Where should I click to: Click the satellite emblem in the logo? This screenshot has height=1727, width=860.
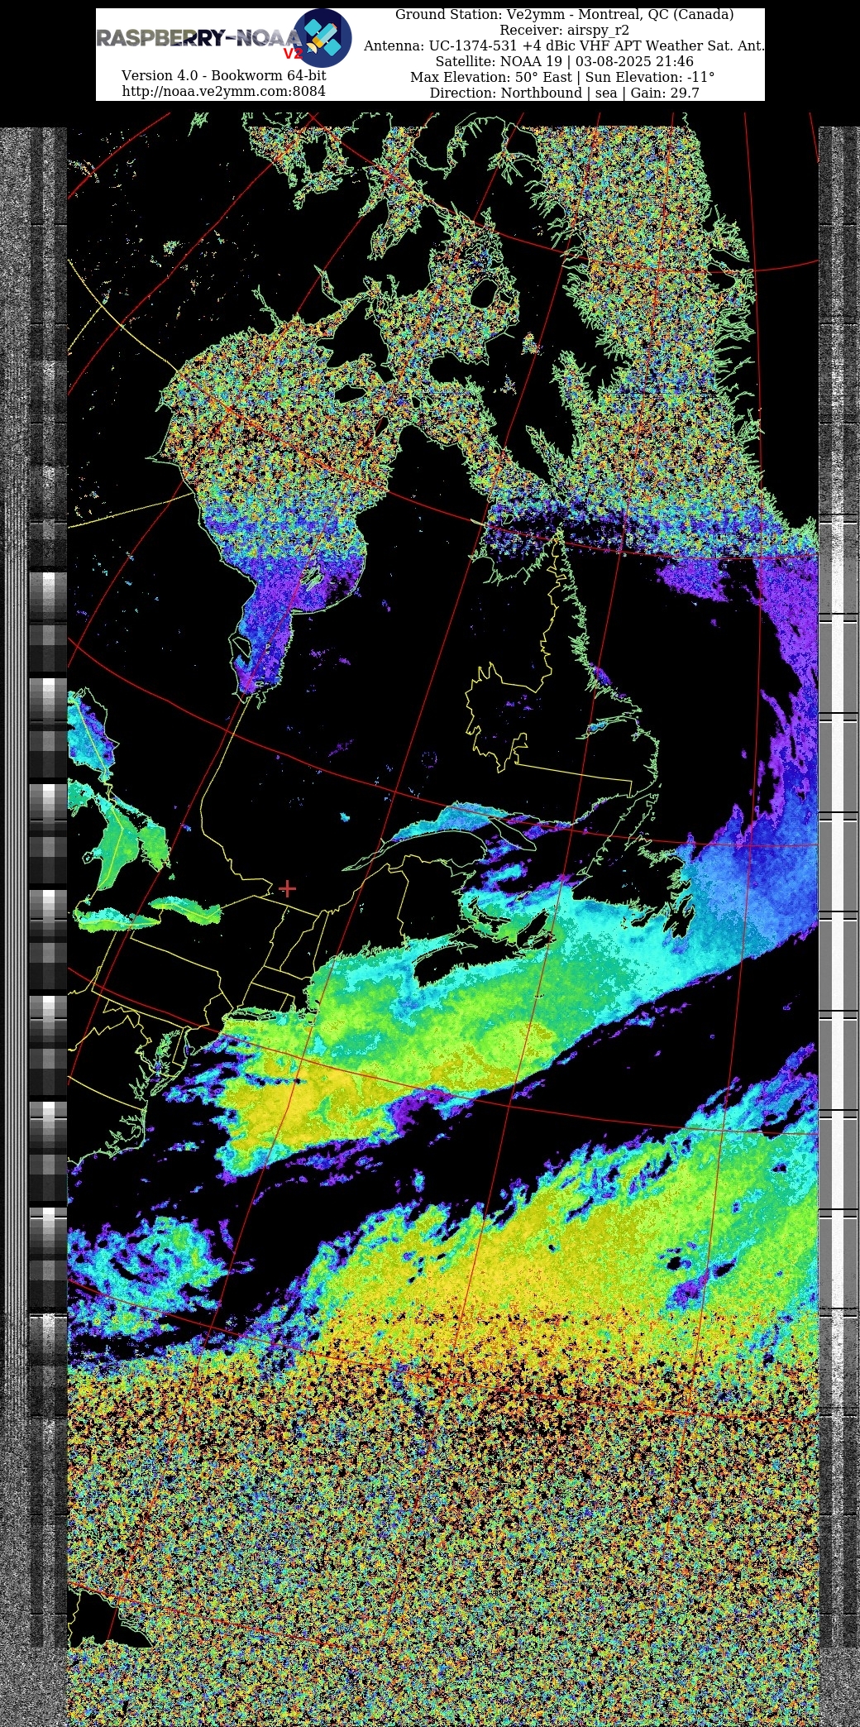tap(322, 38)
